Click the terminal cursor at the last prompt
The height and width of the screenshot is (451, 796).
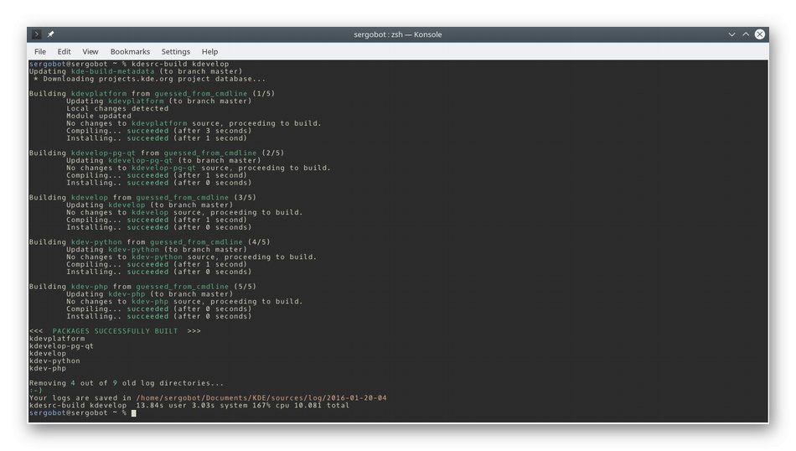pyautogui.click(x=133, y=413)
